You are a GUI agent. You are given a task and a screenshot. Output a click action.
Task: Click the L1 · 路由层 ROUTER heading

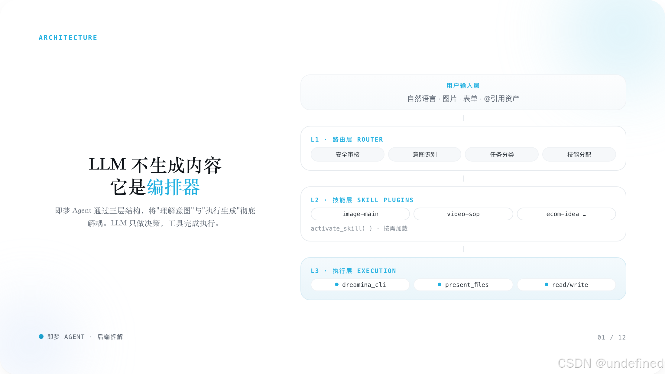tap(347, 139)
